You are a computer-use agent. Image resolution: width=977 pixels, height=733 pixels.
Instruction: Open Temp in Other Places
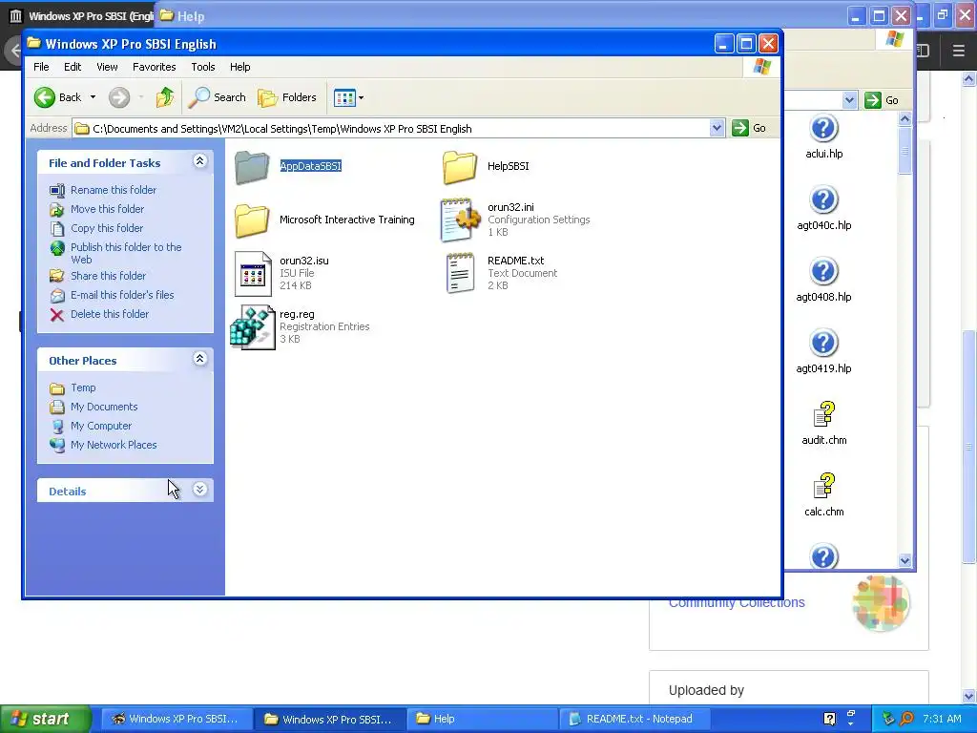coord(83,387)
